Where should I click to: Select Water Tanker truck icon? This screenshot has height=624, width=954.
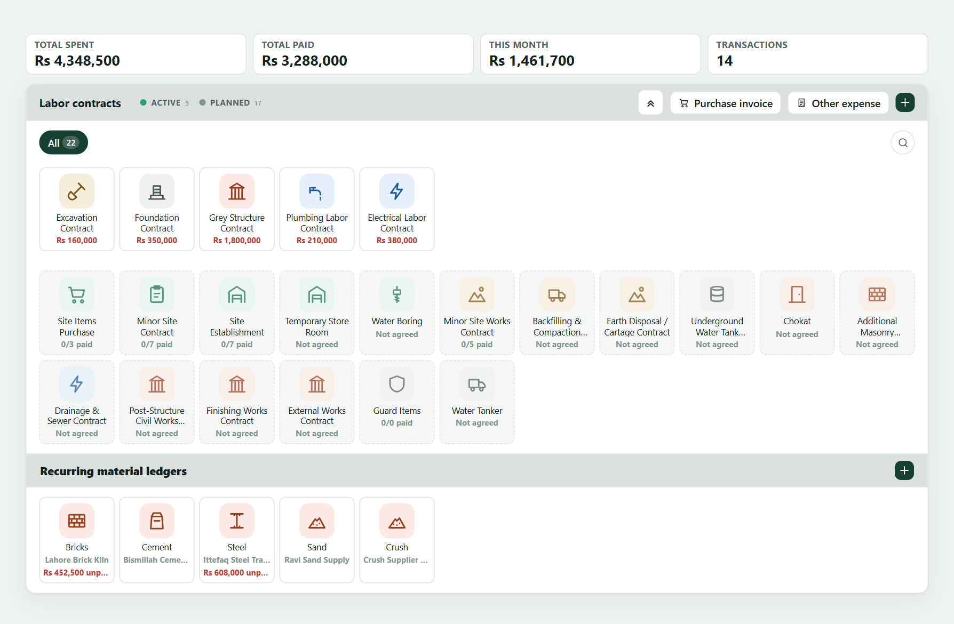tap(477, 384)
